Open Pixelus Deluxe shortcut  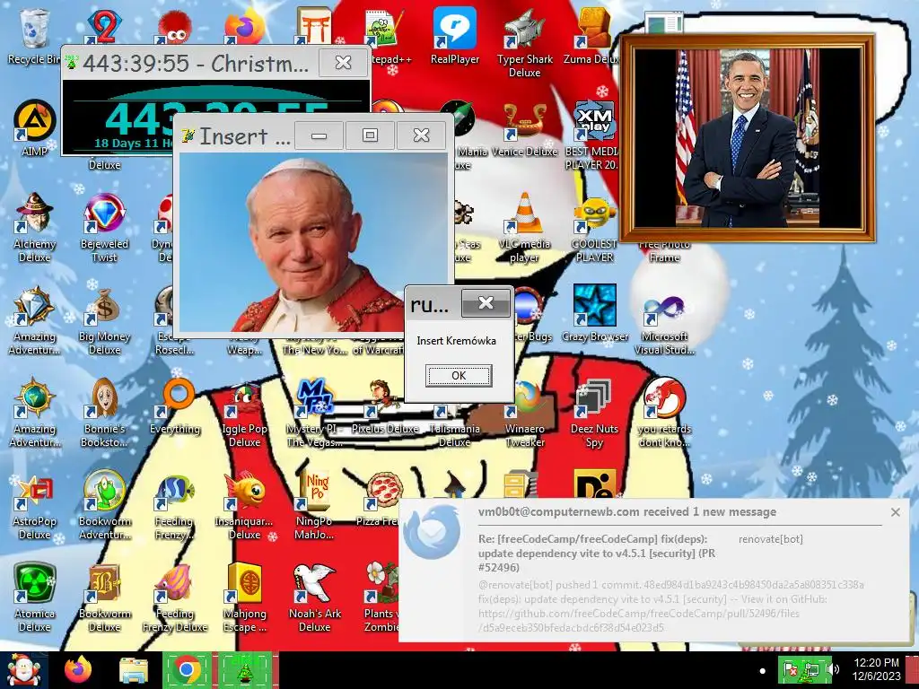click(385, 407)
